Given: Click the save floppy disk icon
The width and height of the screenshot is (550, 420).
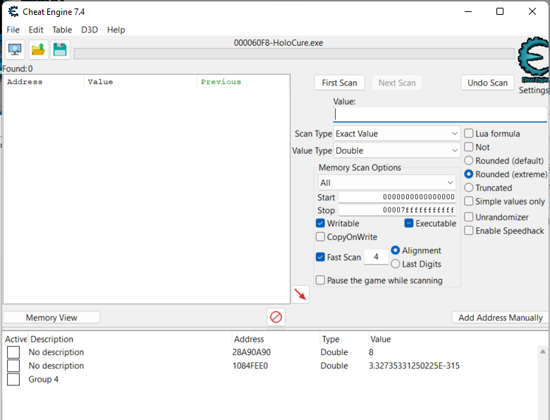Looking at the screenshot, I should tap(60, 49).
